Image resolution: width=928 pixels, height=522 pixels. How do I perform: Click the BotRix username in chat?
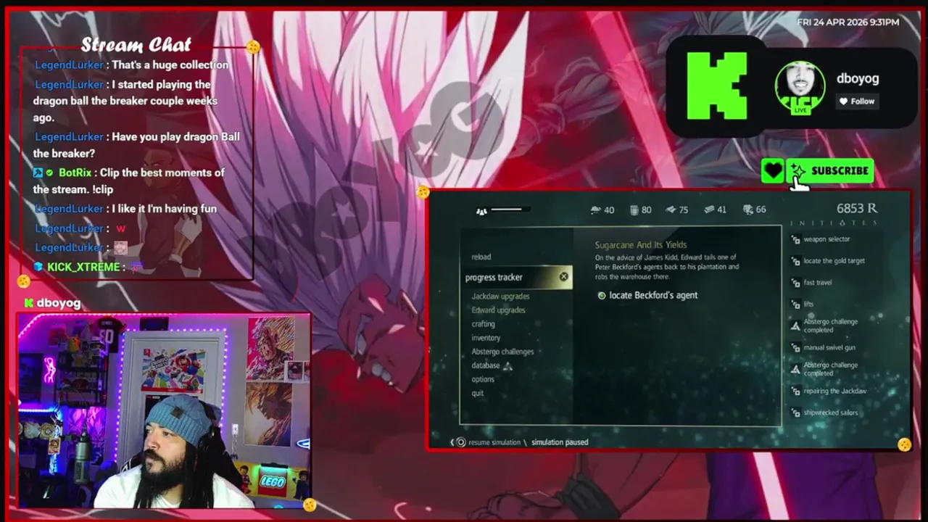[75, 173]
